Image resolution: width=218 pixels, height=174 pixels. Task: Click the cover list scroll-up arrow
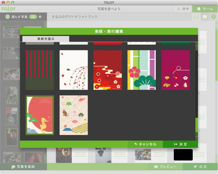coord(197,46)
